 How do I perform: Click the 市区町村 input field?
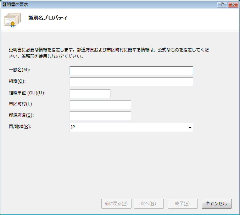[100, 105]
